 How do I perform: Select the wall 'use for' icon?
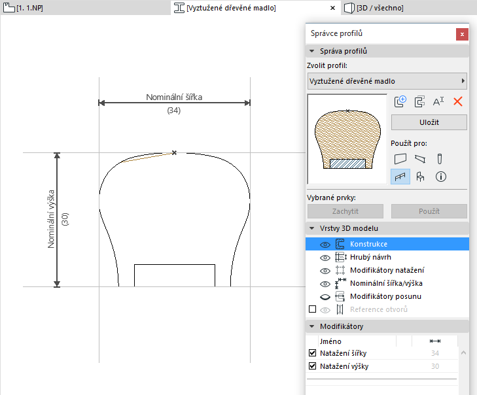400,158
